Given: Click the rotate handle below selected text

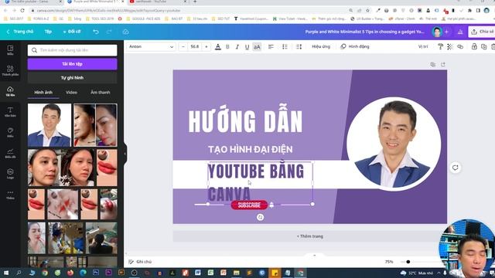Looking at the screenshot, I should (x=260, y=217).
